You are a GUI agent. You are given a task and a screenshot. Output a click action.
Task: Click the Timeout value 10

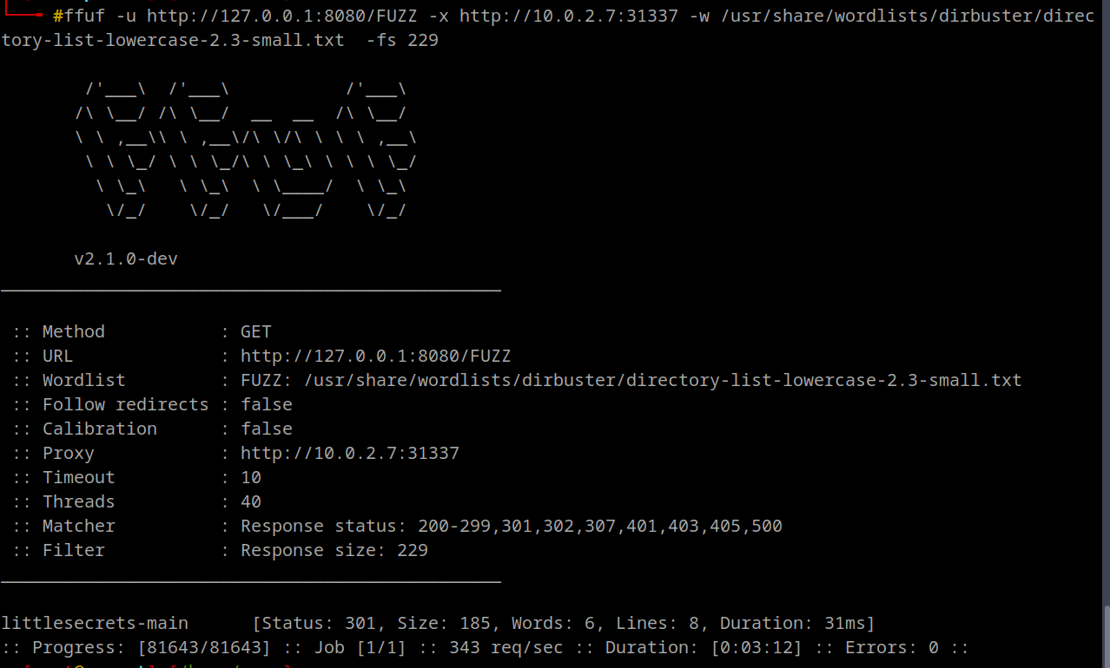coord(251,477)
